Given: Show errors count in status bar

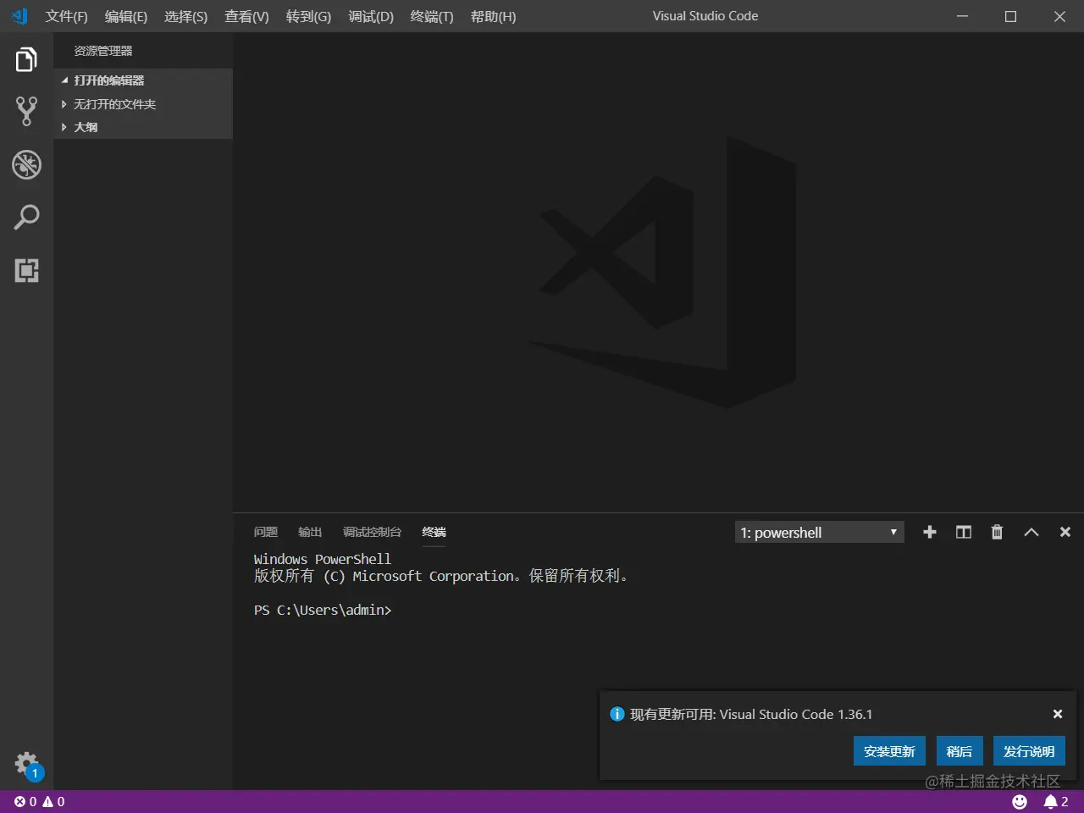Looking at the screenshot, I should click(25, 801).
